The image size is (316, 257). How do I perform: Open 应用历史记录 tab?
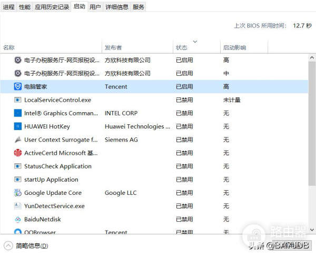click(52, 7)
